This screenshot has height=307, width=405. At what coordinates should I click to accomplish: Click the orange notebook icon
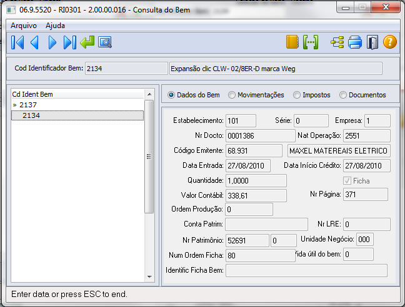click(x=292, y=42)
